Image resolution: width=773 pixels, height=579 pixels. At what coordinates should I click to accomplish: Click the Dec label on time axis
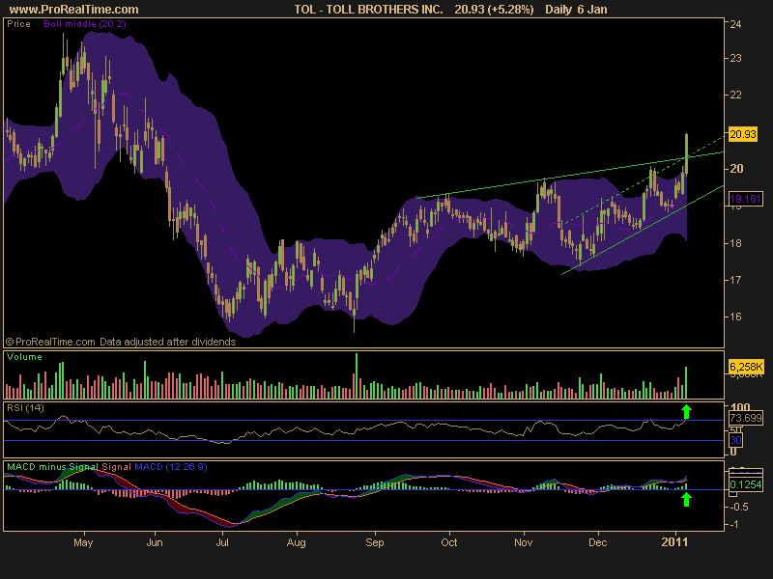click(x=597, y=542)
